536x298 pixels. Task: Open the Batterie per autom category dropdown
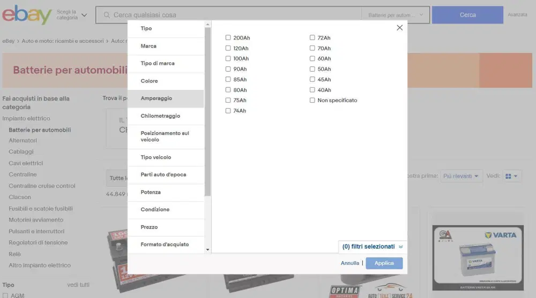point(396,15)
